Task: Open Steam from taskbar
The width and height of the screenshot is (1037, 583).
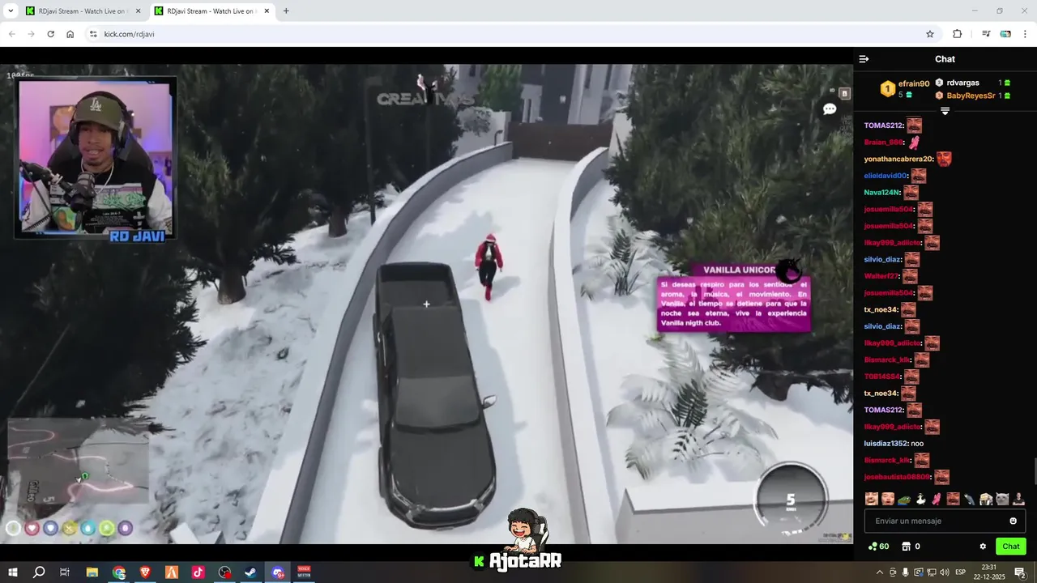Action: pyautogui.click(x=251, y=572)
